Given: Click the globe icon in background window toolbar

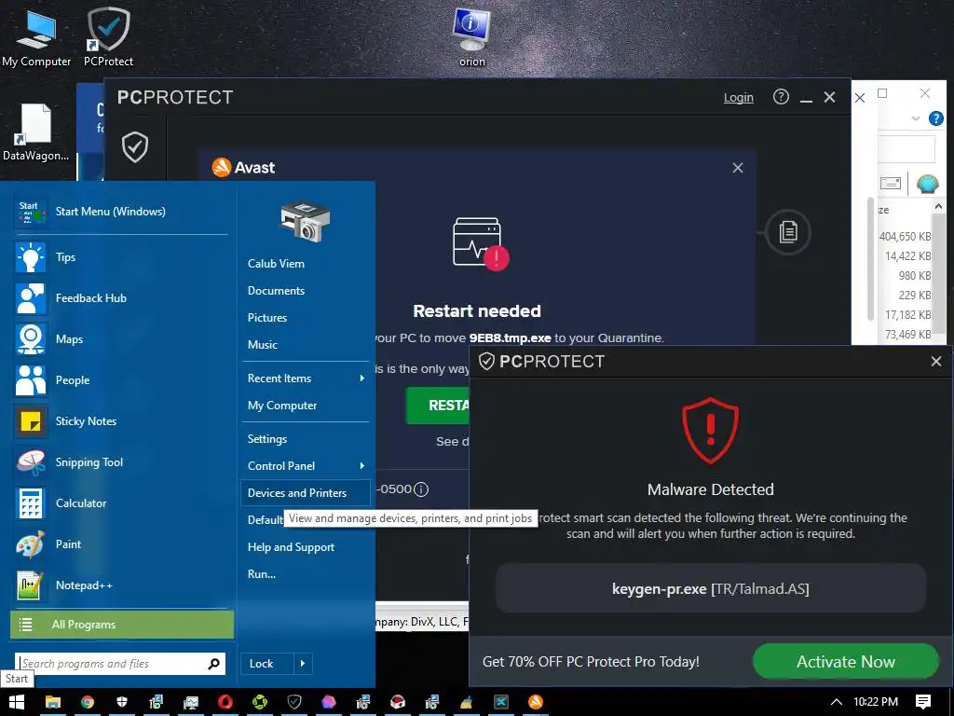Looking at the screenshot, I should (x=928, y=184).
